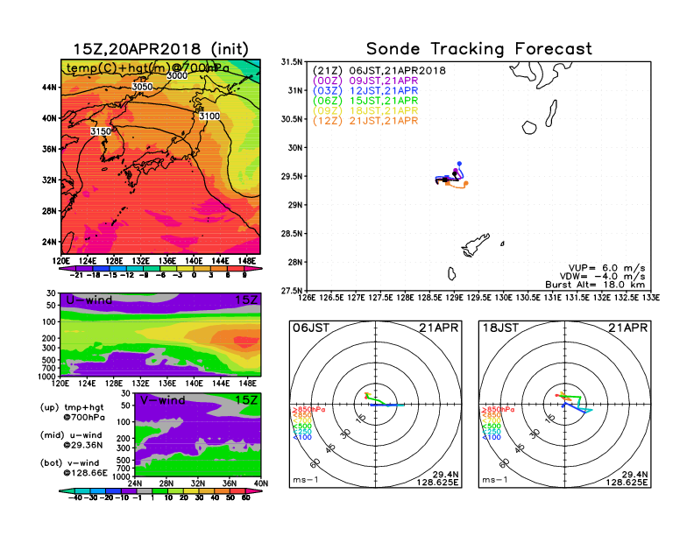Click the "-40" label on wind color bar
694x536 pixels.
click(x=76, y=497)
